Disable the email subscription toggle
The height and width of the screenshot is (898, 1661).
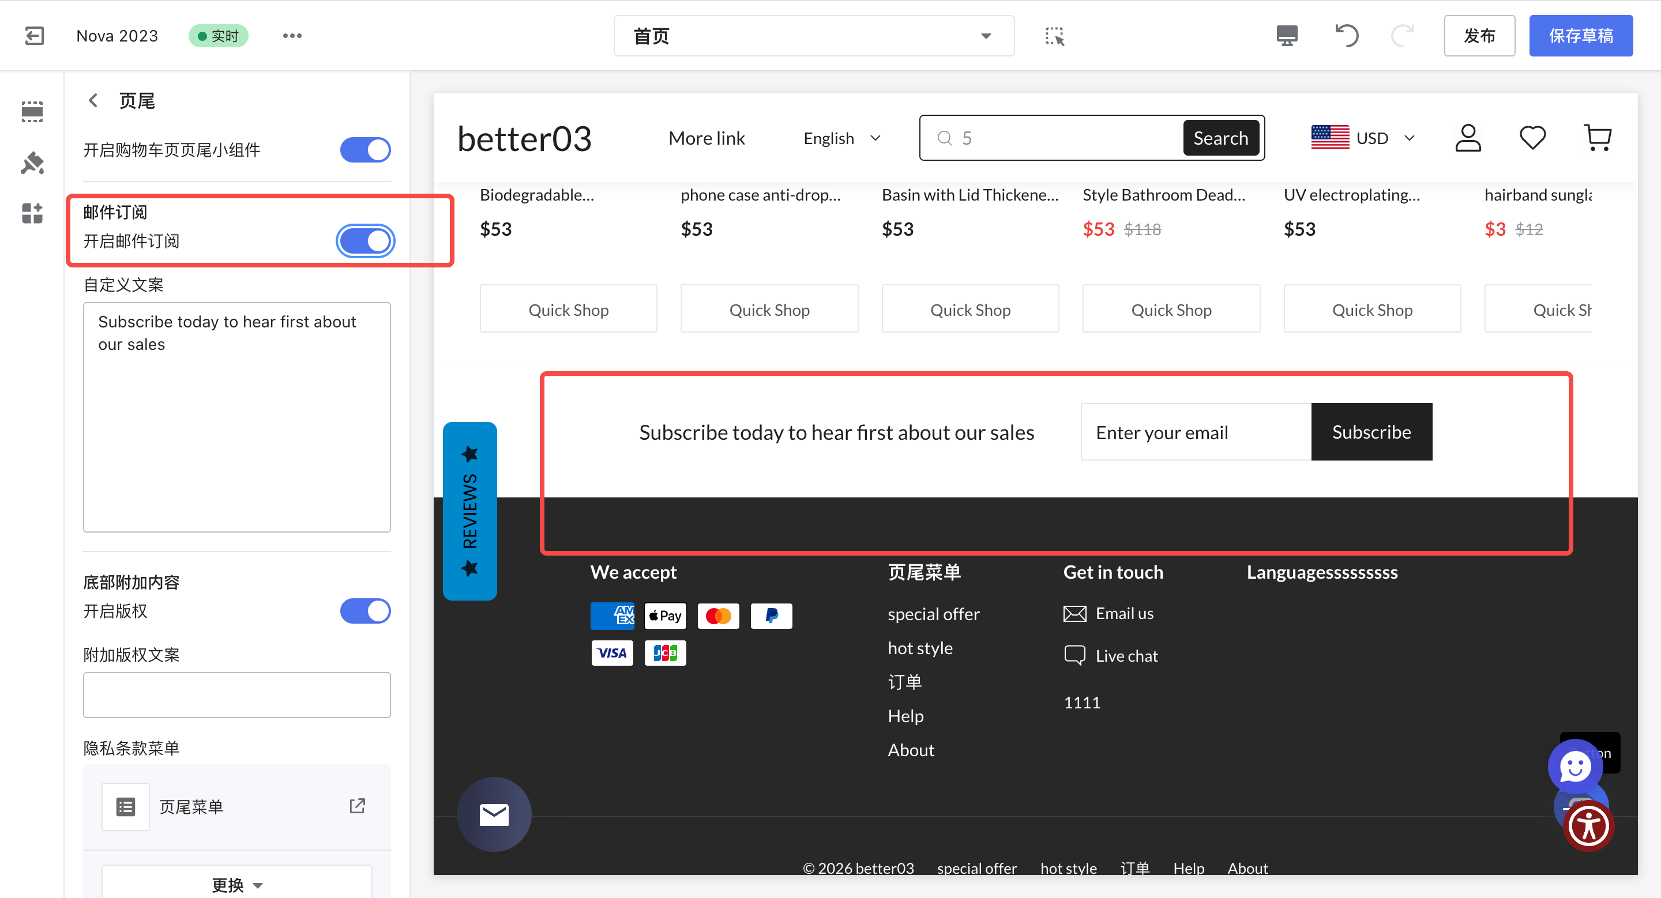click(x=365, y=241)
